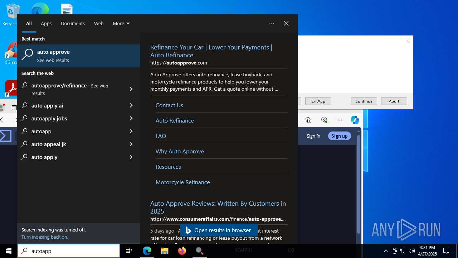Image resolution: width=458 pixels, height=258 pixels.
Task: Click Continue in the dialog
Action: [x=364, y=101]
